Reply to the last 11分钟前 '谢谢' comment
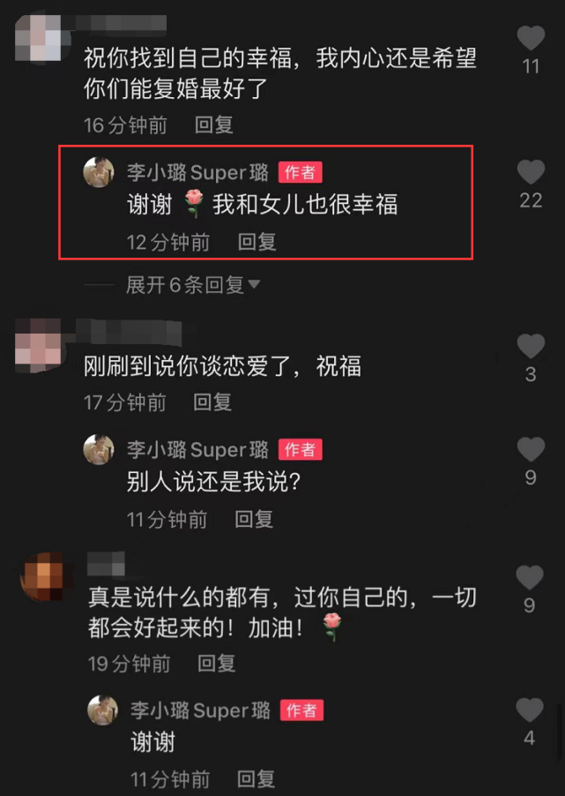Viewport: 565px width, 796px height. (256, 779)
